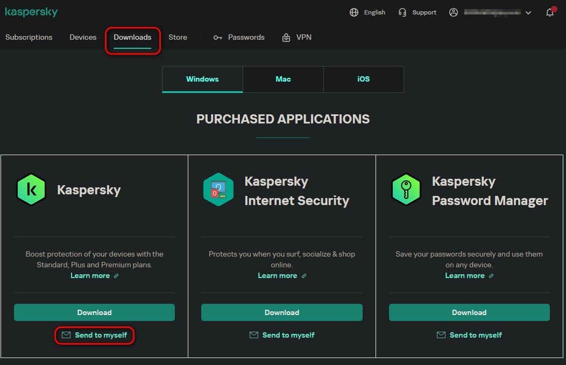Click the 'PURCHASED APPLICATIONS' heading
Image resolution: width=566 pixels, height=365 pixels.
(x=283, y=119)
